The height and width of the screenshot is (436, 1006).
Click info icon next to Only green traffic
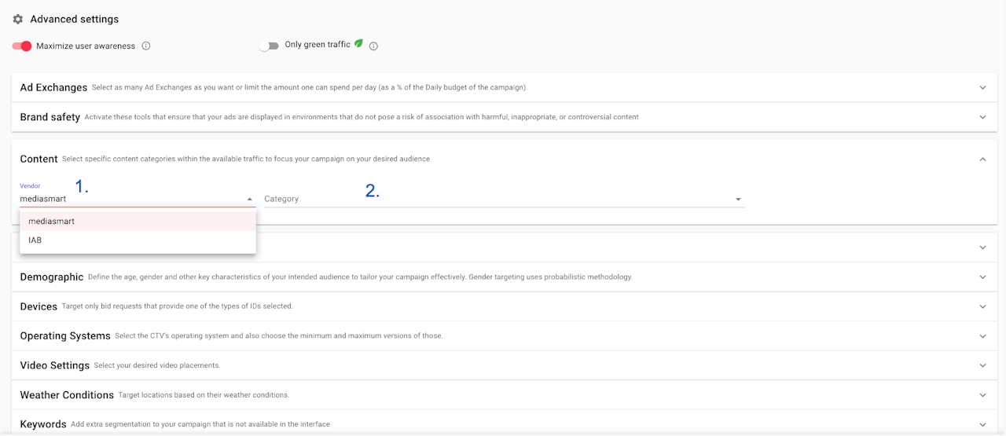coord(373,46)
